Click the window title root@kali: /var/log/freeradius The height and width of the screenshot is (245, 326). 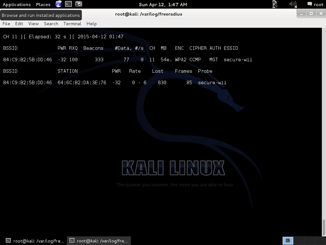(149, 14)
